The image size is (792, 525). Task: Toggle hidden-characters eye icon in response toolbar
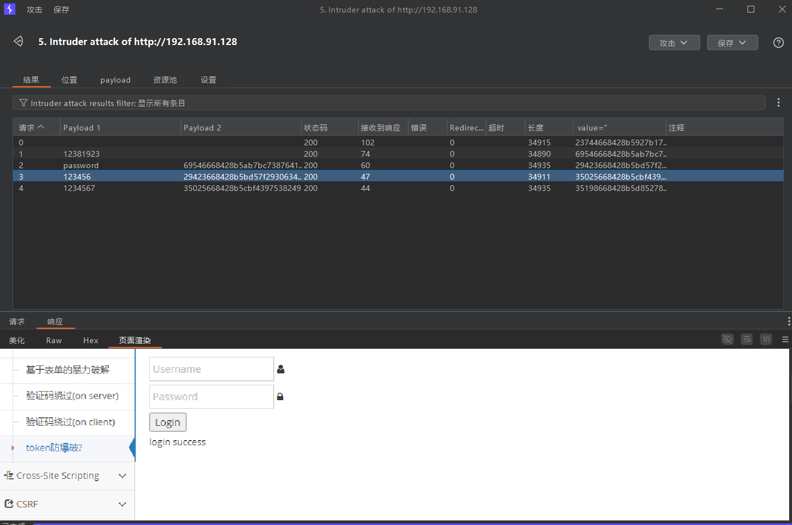(x=727, y=339)
